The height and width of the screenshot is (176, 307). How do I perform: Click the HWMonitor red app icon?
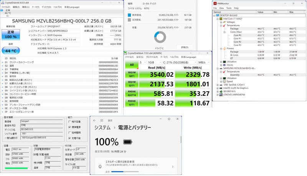click(215, 3)
